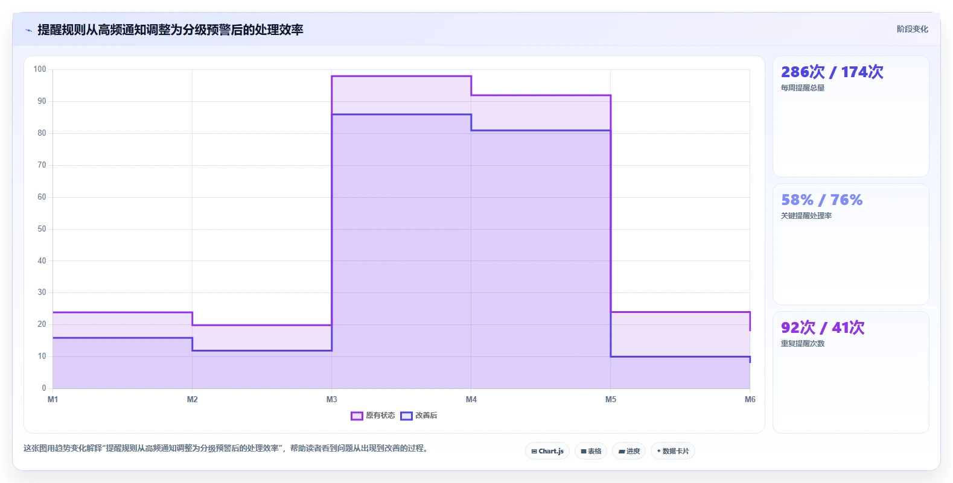Toggle the 改善后 legend item
The width and height of the screenshot is (953, 483).
(x=419, y=415)
